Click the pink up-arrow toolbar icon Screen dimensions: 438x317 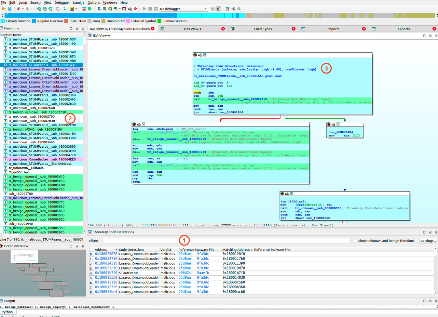[x=84, y=9]
